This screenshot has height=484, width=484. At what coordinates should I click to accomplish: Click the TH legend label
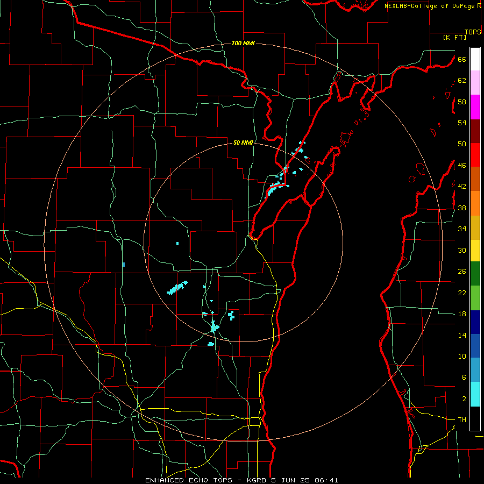click(x=462, y=420)
